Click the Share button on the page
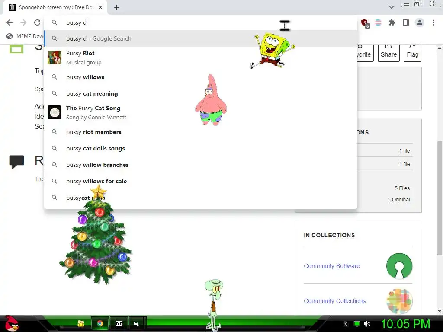This screenshot has width=443, height=332. 389,53
